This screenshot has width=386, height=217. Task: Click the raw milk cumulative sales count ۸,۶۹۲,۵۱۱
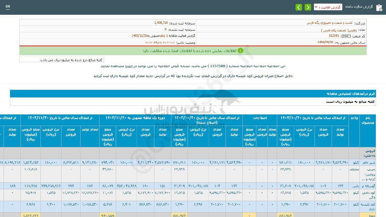click(71, 162)
